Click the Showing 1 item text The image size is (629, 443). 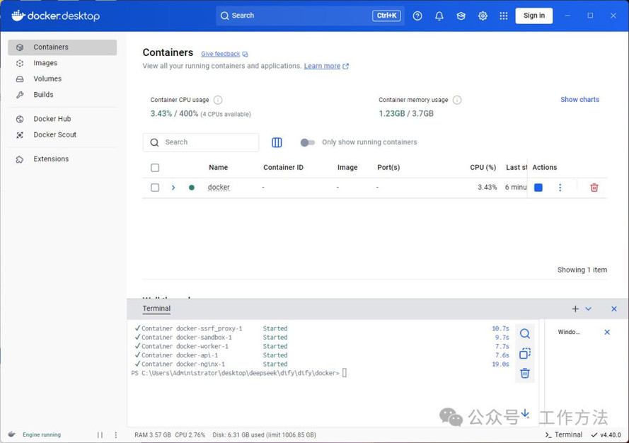tap(582, 270)
